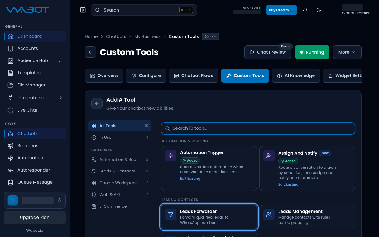The width and height of the screenshot is (379, 237).
Task: Click the Live Chat bubble icon
Action: [x=11, y=110]
